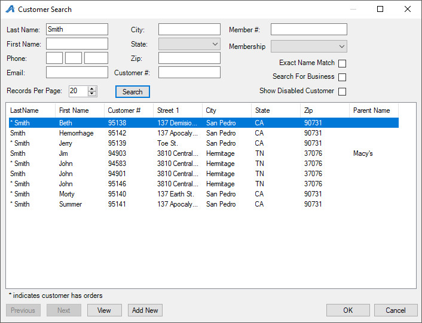Click the Zip input field
Screen dimensions: 422x323
[x=189, y=58]
